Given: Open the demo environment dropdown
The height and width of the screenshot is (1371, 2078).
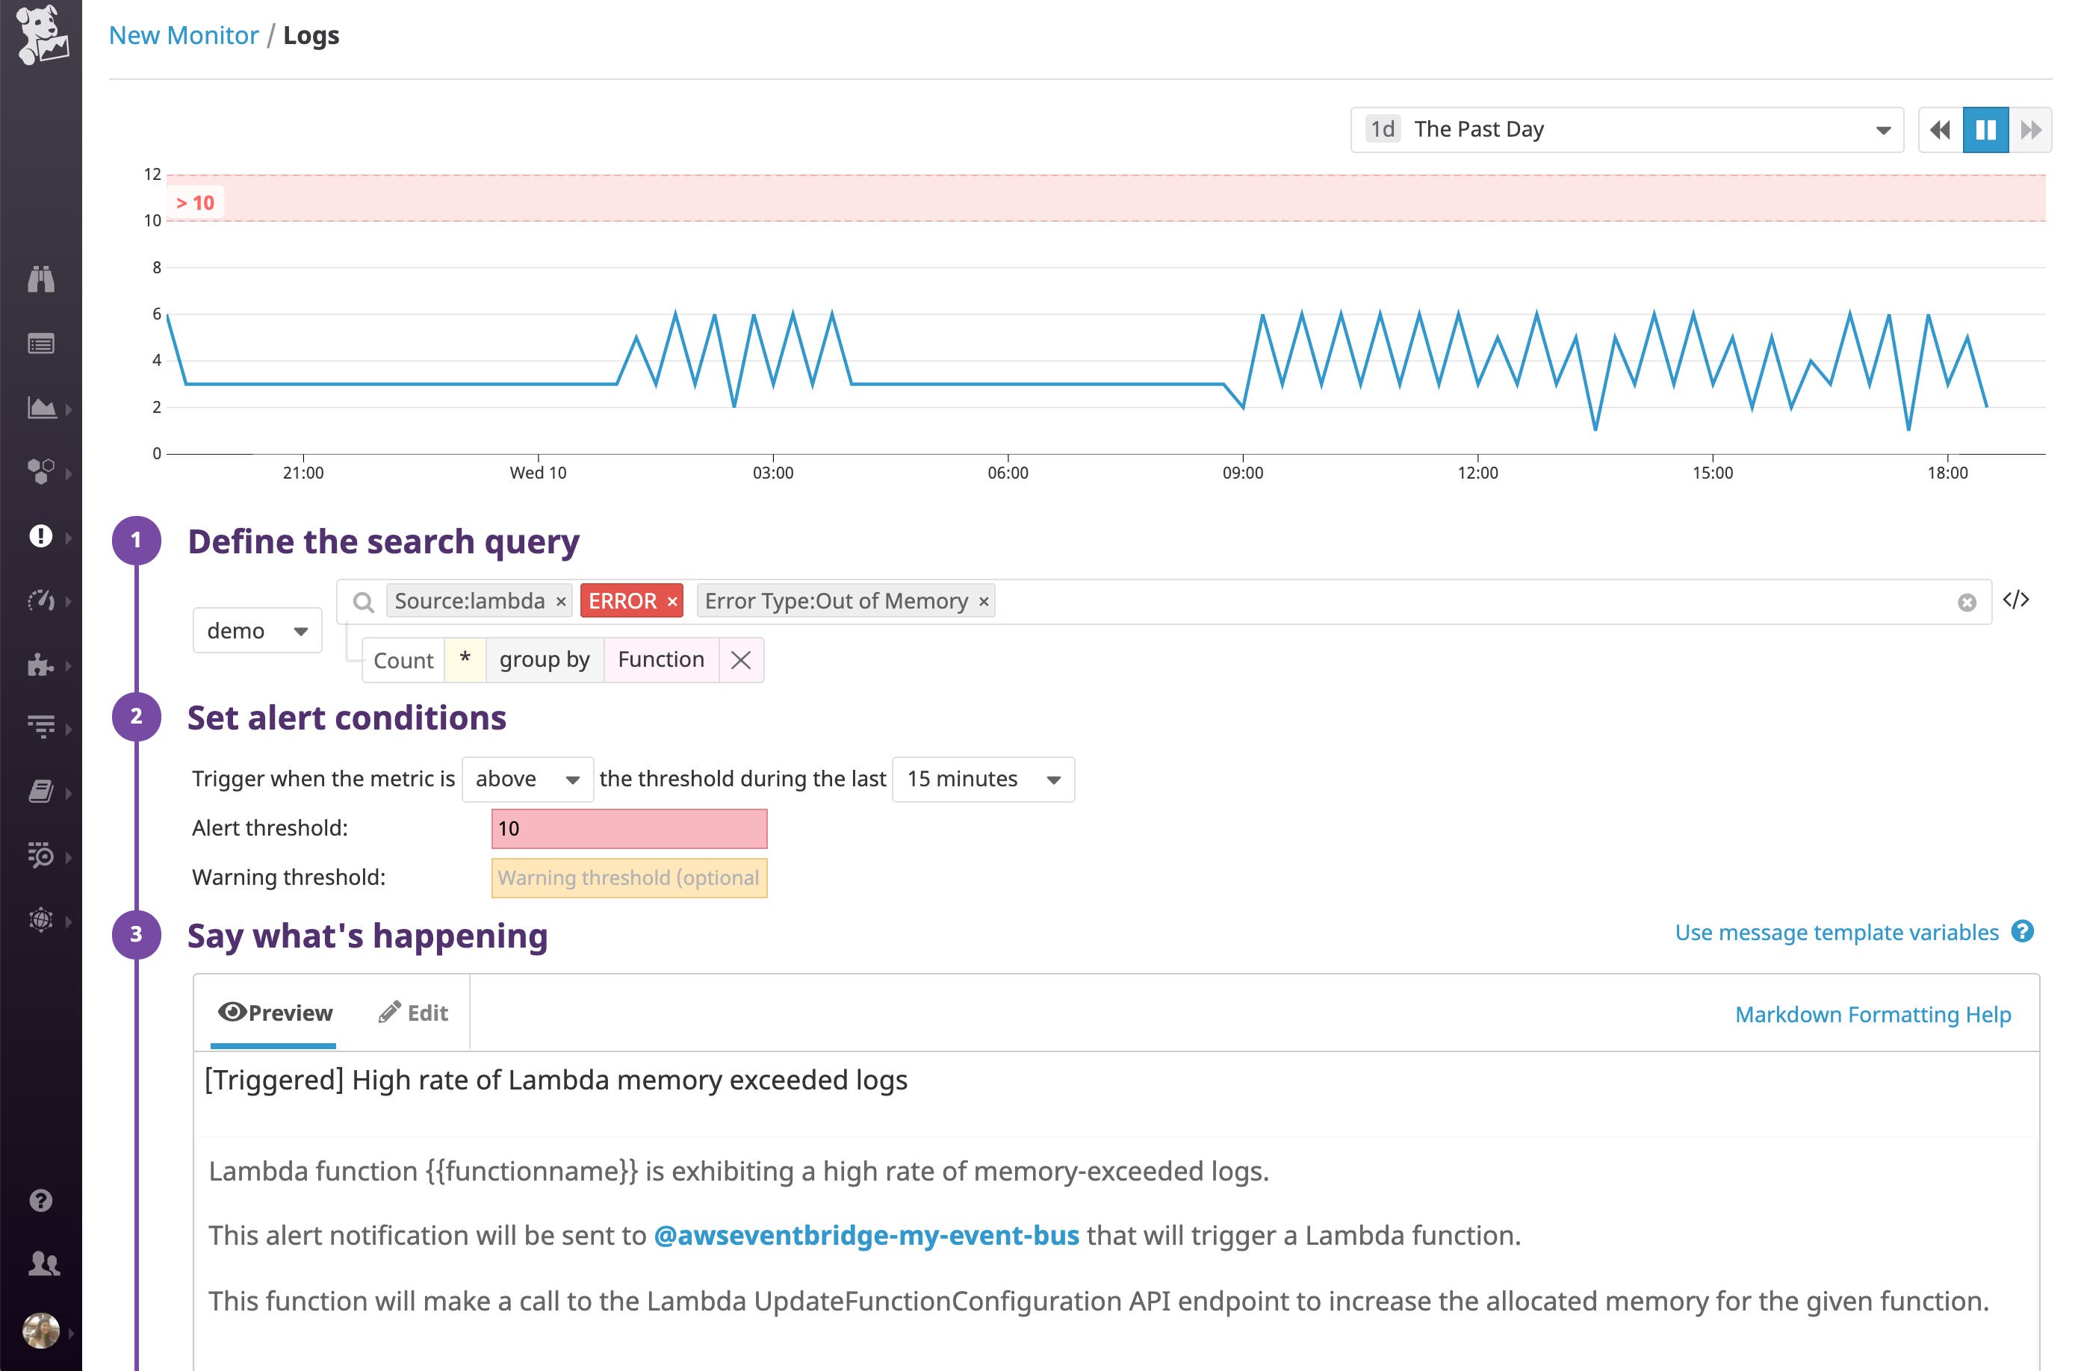Looking at the screenshot, I should 256,629.
